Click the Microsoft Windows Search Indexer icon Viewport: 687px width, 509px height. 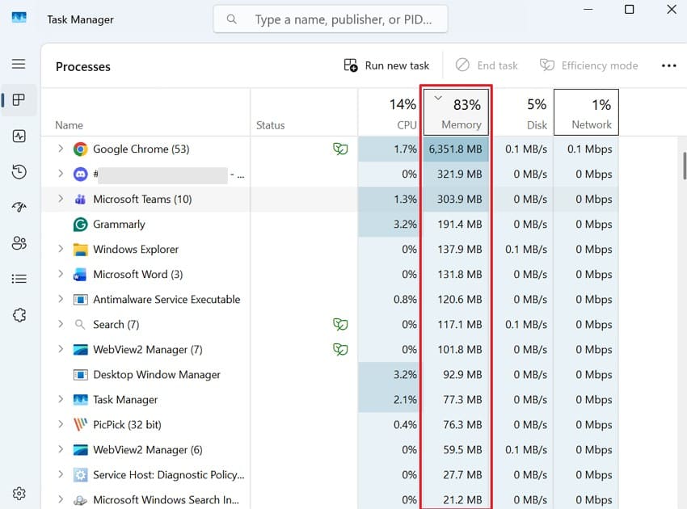click(80, 500)
